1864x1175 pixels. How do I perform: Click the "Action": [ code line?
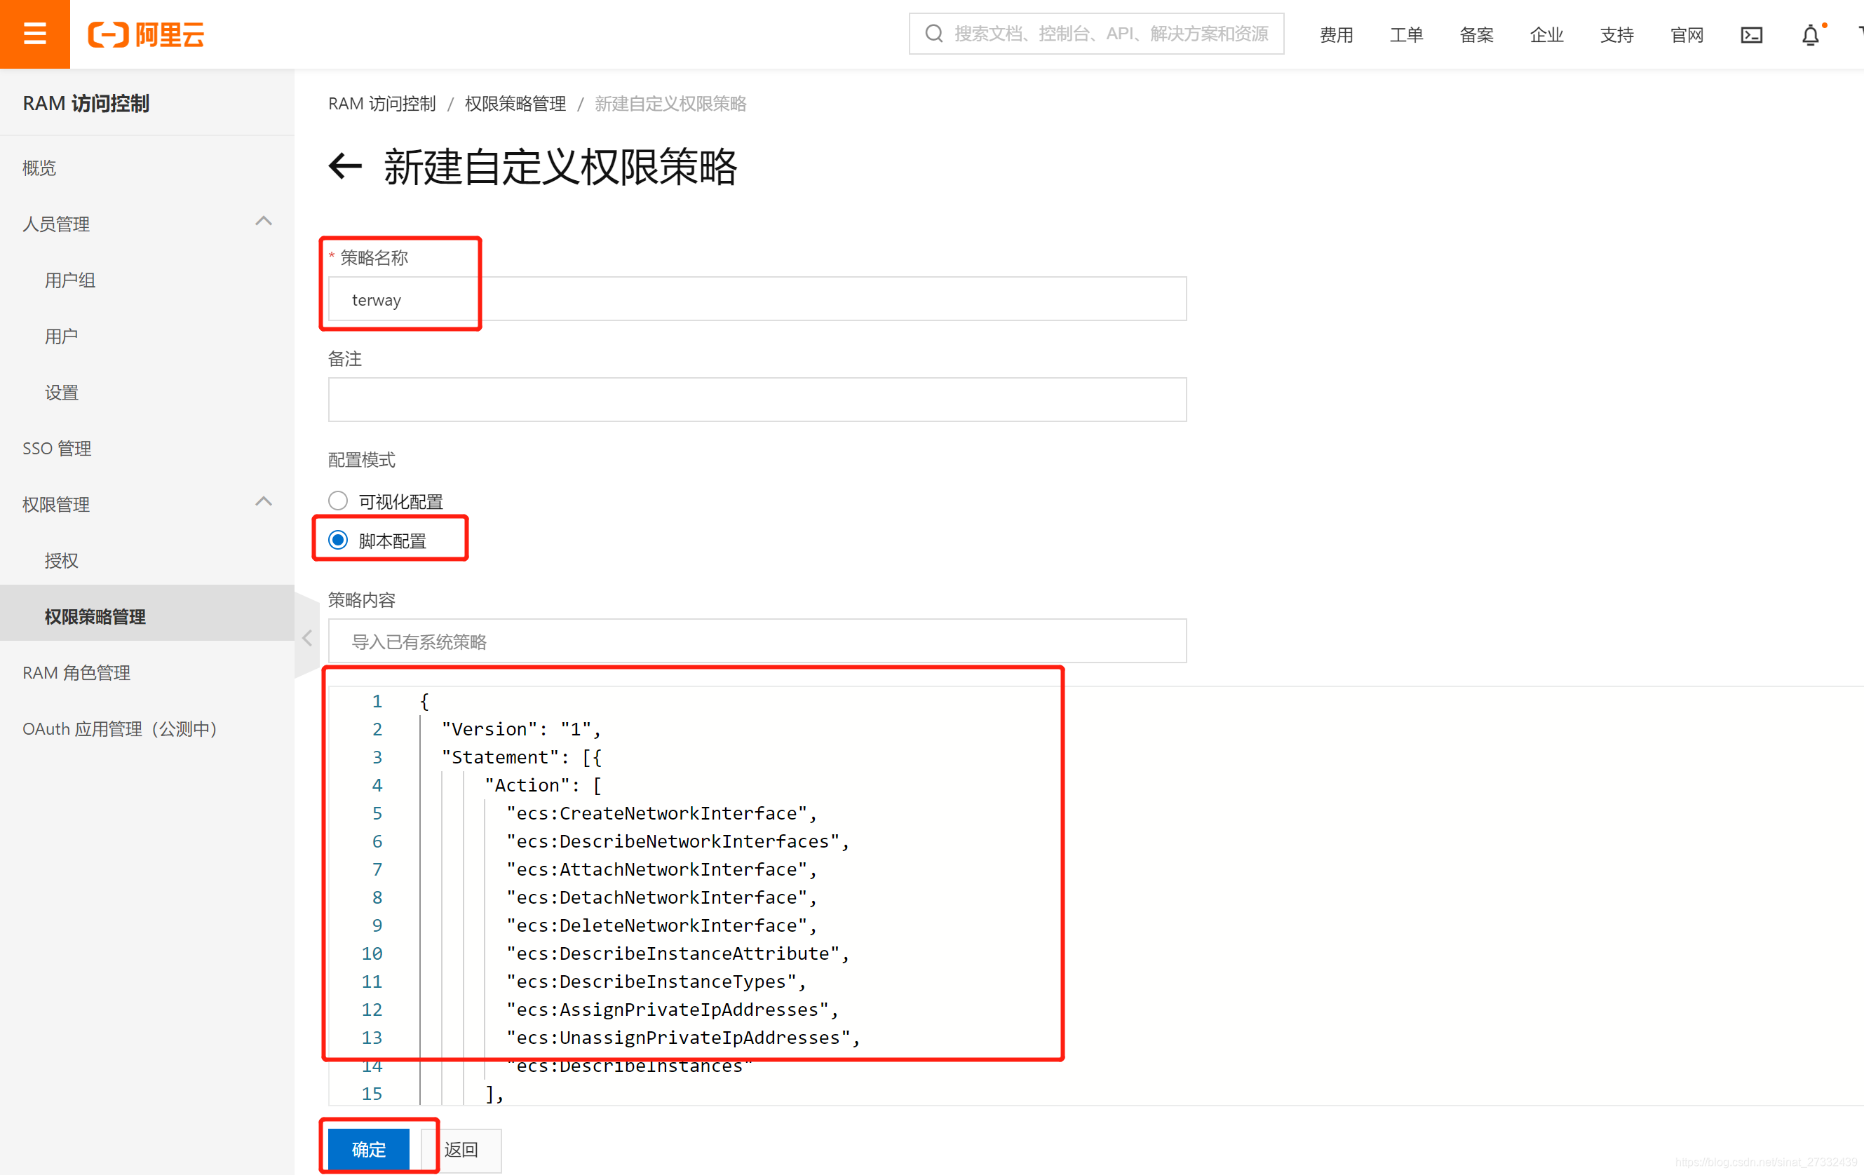[543, 785]
